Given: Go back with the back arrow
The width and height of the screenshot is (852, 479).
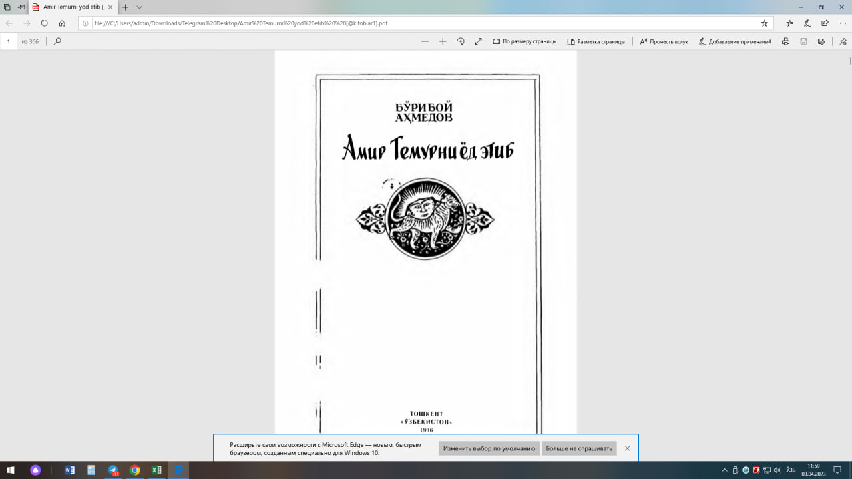Looking at the screenshot, I should pos(9,23).
